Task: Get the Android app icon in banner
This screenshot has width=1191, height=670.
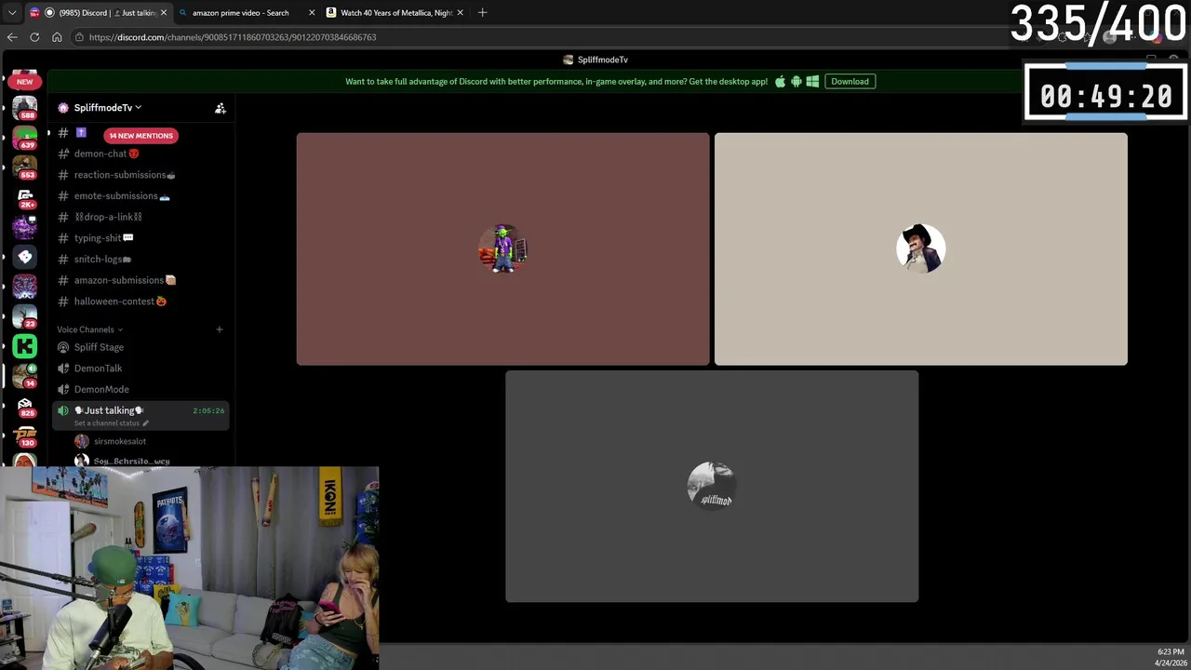Action: pos(796,81)
